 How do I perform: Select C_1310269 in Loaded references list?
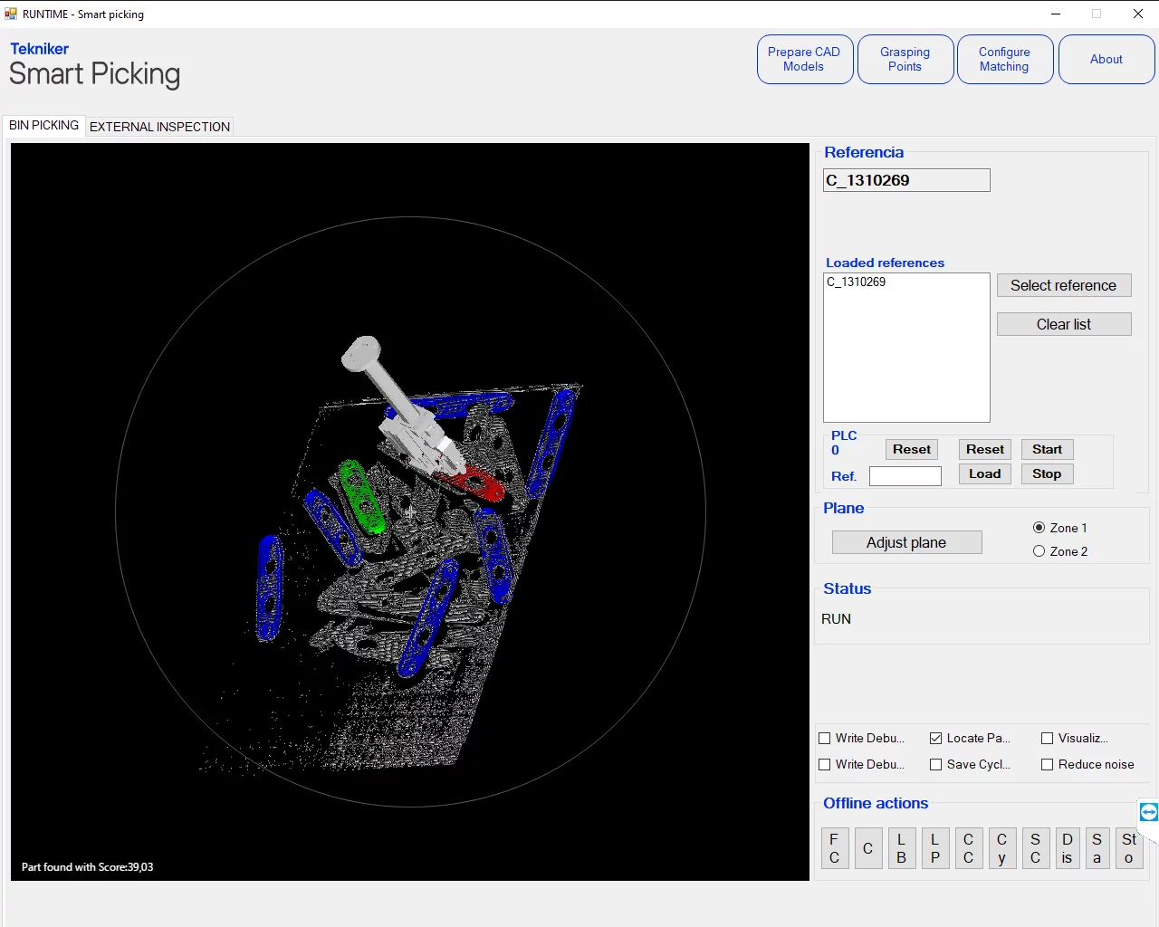pyautogui.click(x=857, y=282)
